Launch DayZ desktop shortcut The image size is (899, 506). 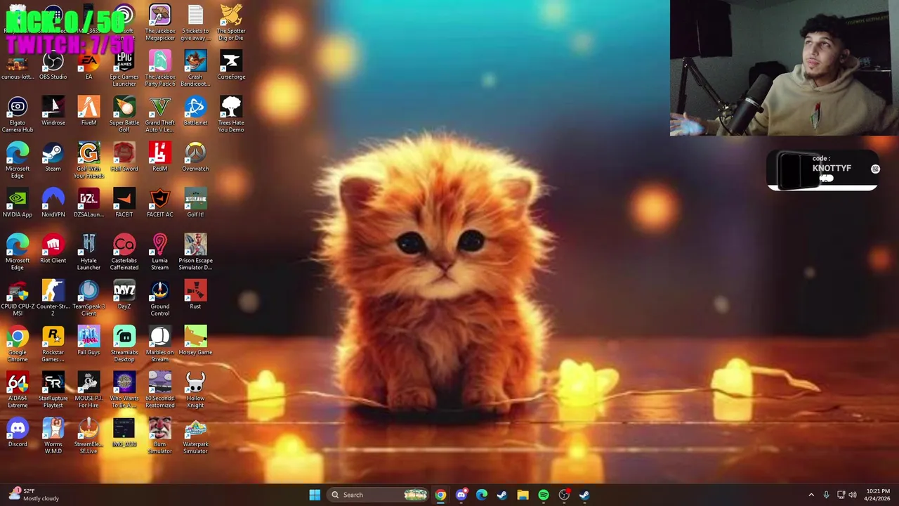click(x=124, y=295)
